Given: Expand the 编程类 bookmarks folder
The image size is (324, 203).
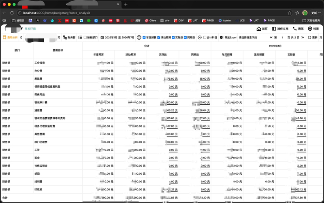Looking at the screenshot, I should pyautogui.click(x=18, y=21).
